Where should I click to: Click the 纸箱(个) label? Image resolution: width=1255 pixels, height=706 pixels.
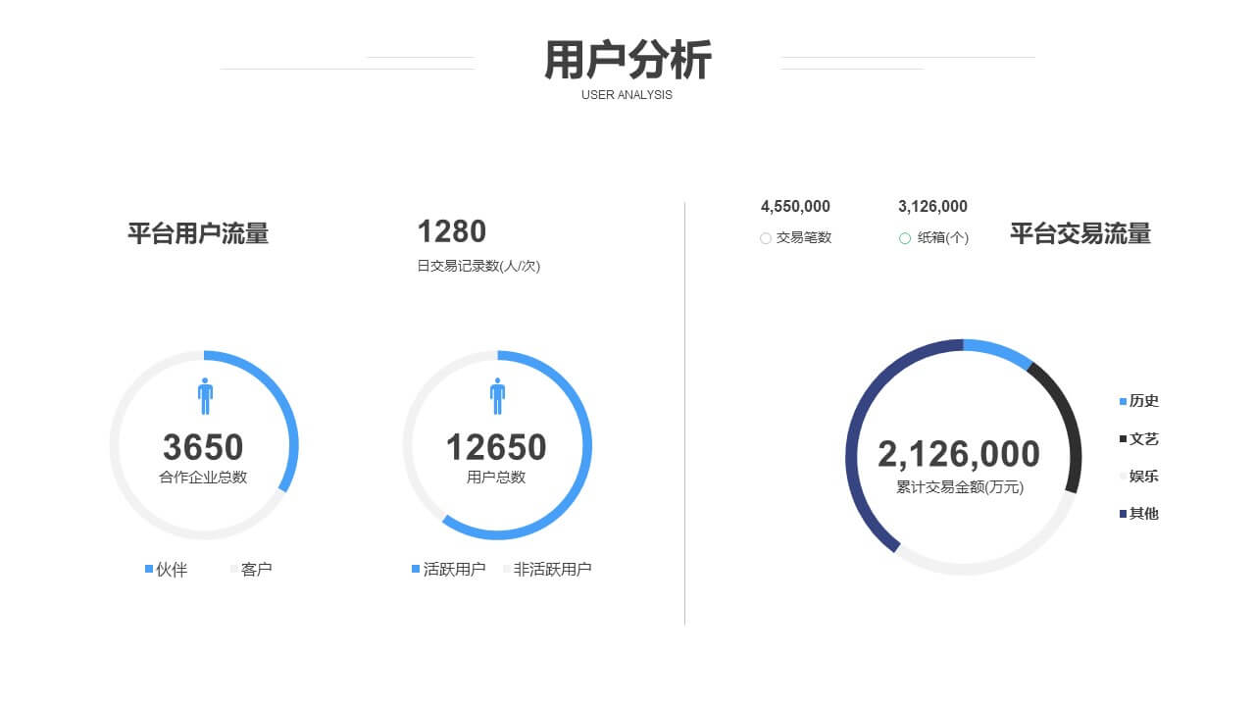coord(943,237)
